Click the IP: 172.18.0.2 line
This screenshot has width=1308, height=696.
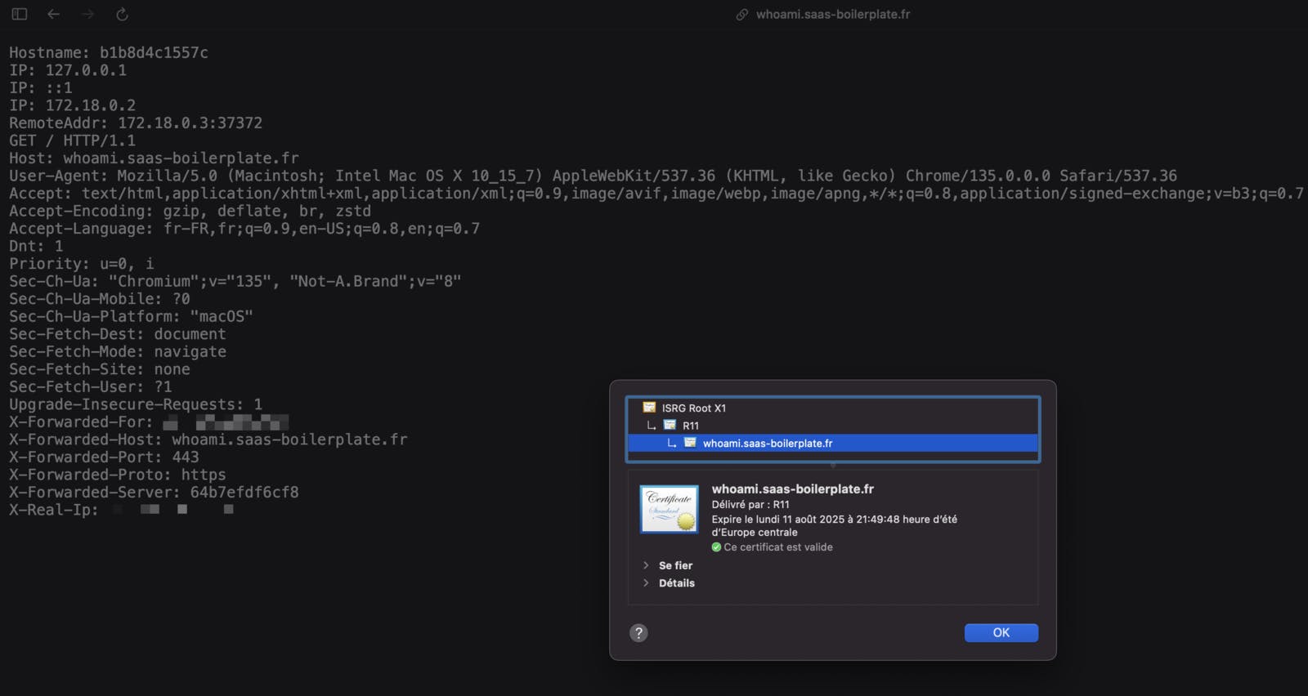[x=72, y=105]
